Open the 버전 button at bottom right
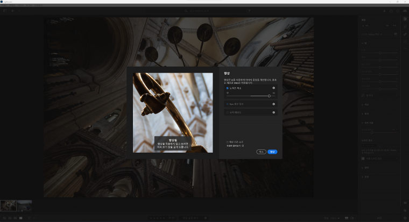 point(379,218)
